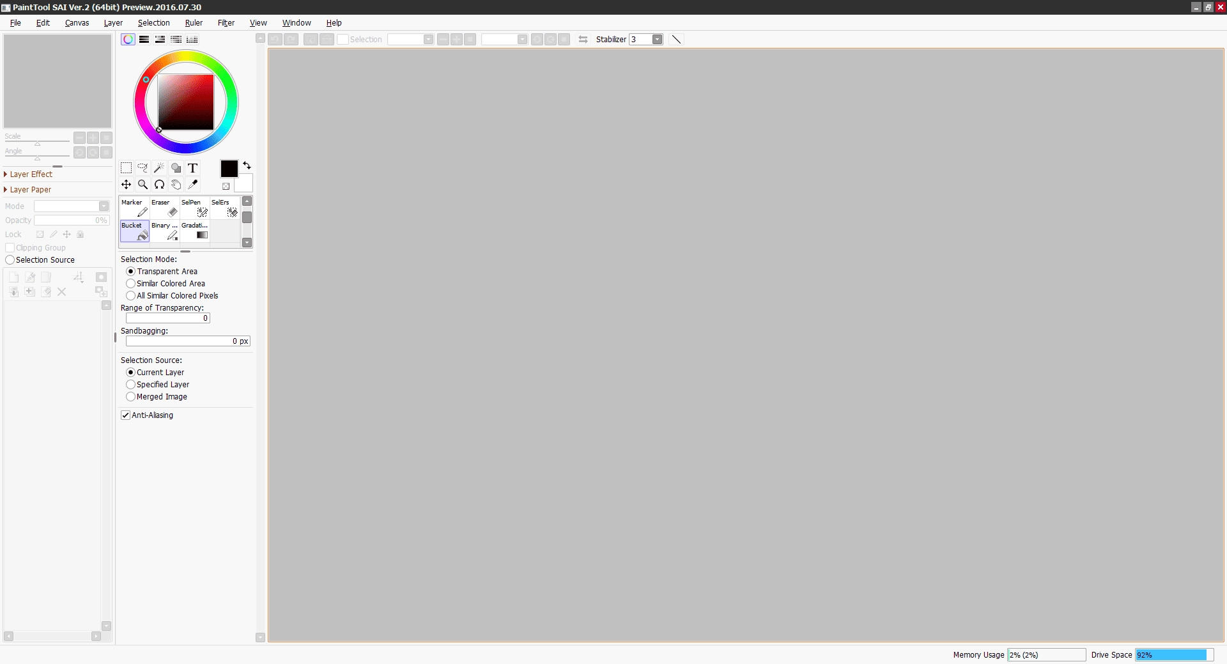Viewport: 1227px width, 664px height.
Task: Set selection source to Current Layer
Action: click(x=155, y=373)
